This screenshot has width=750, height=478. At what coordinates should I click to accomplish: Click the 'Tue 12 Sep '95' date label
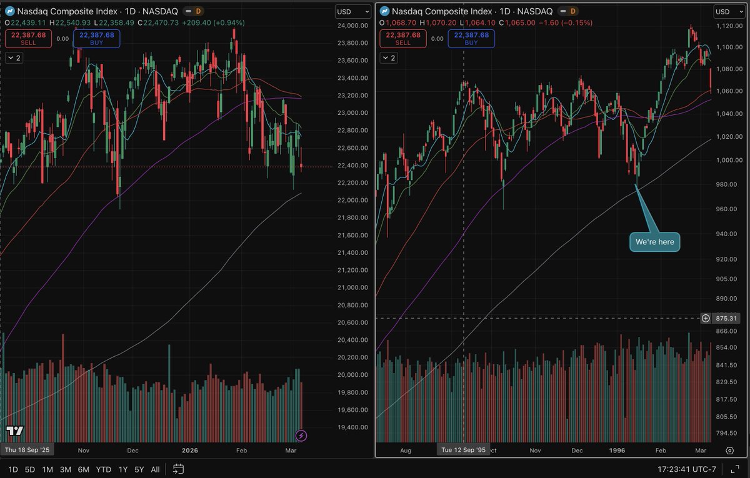[463, 450]
